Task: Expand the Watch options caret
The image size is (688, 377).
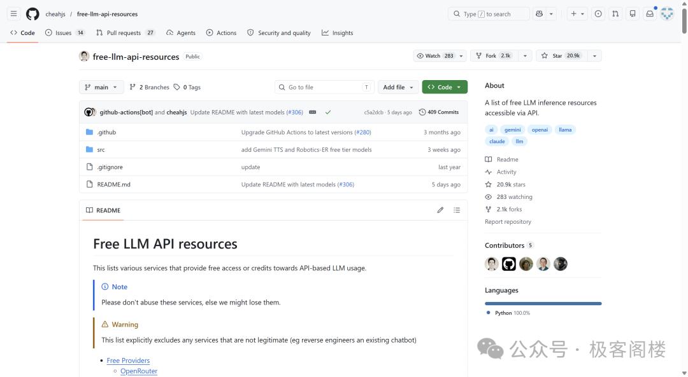Action: tap(461, 56)
